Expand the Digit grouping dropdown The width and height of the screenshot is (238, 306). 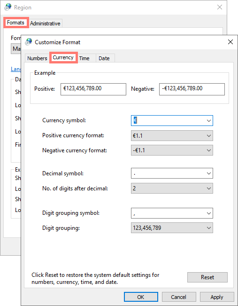tap(172, 228)
